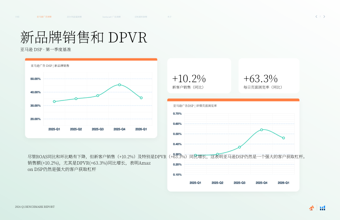Click chart title 亚马逊广告DSP | 详情页面浏览率

(195, 106)
